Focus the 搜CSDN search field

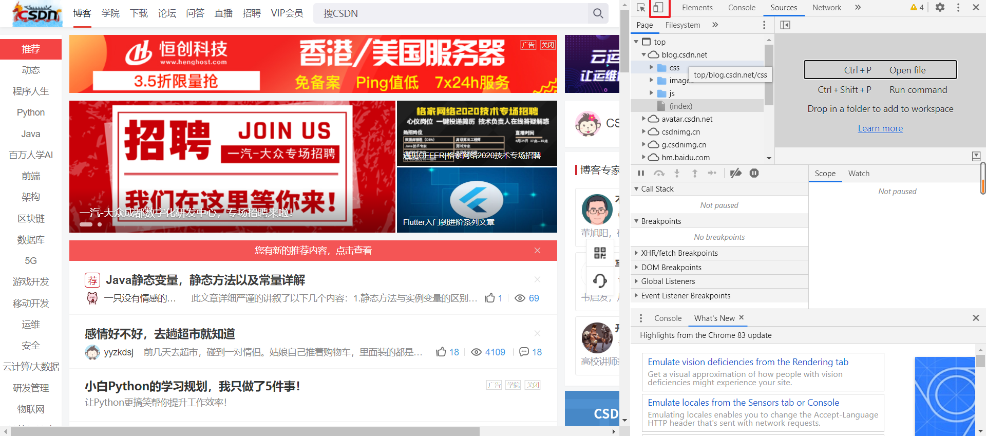[x=451, y=13]
